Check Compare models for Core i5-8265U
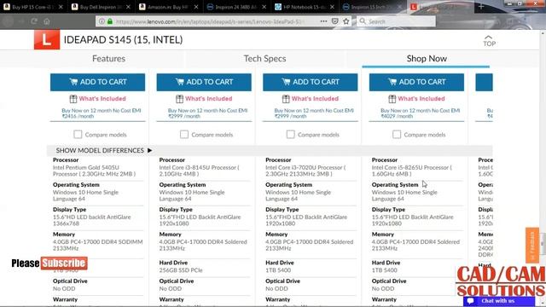Screen dimensions: 546x307 pos(397,135)
